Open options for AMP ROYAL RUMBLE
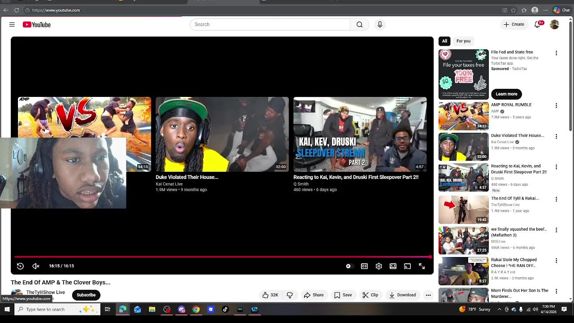 [x=557, y=106]
